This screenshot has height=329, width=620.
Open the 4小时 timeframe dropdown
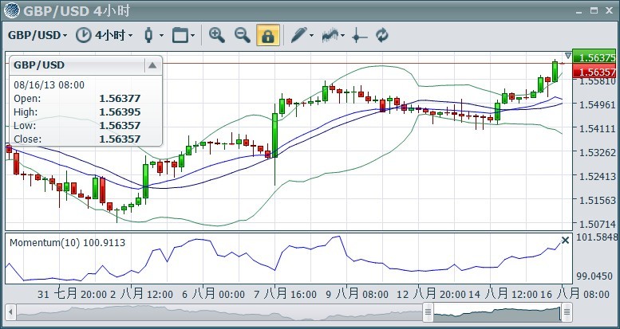[114, 36]
